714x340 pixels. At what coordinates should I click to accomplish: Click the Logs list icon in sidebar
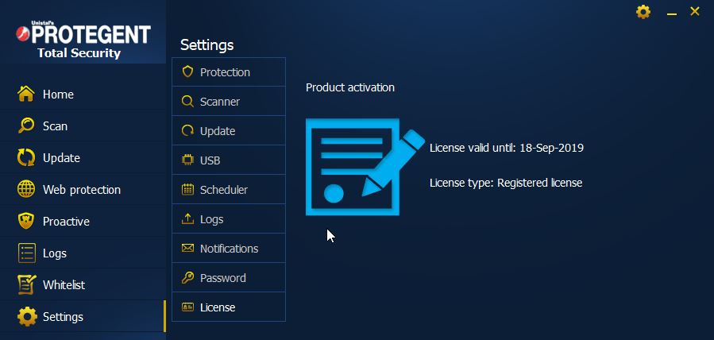[27, 253]
